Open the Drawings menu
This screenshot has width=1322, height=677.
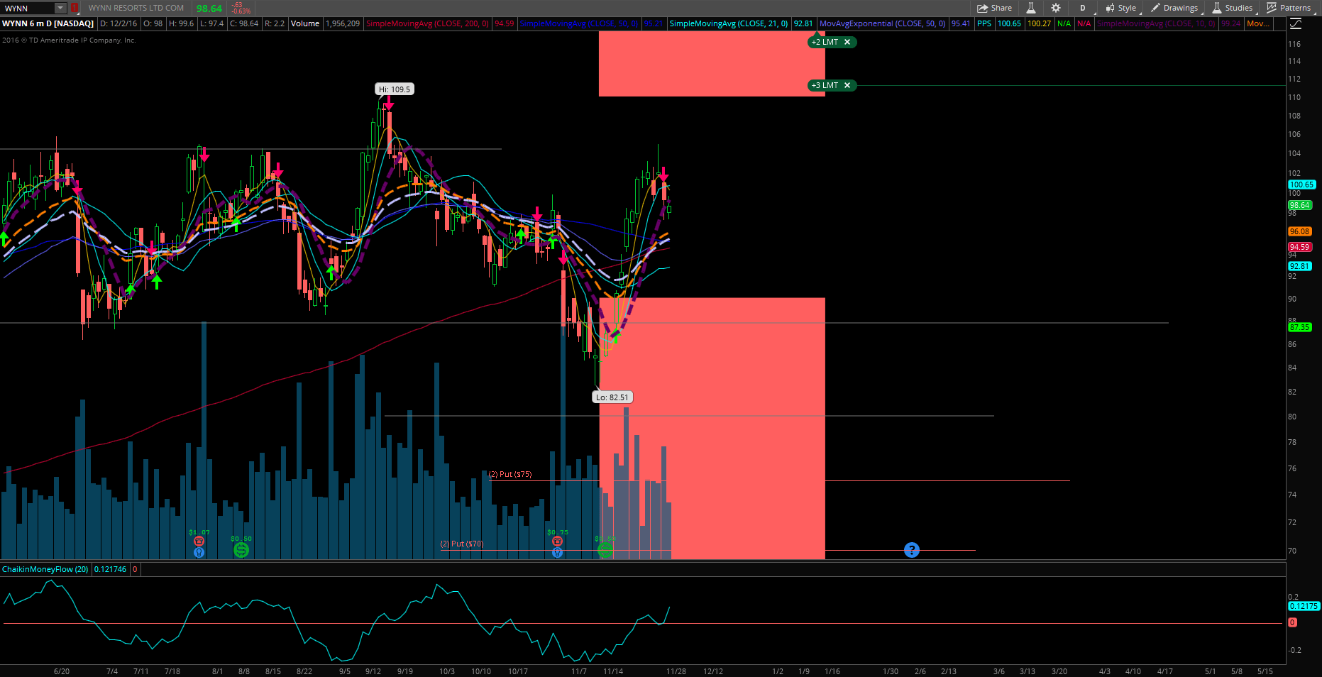(1174, 8)
